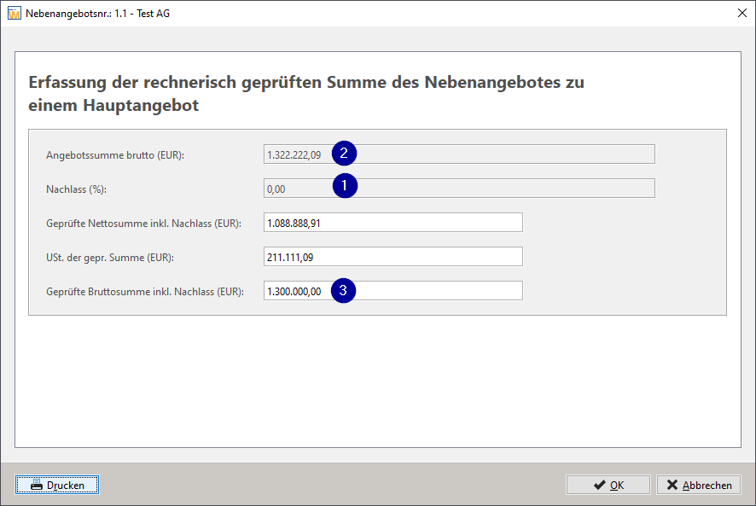Screen dimensions: 756x506
Task: Click the window title Nebenangebotsnr.: 1.1 - Test AG
Action: pyautogui.click(x=97, y=14)
